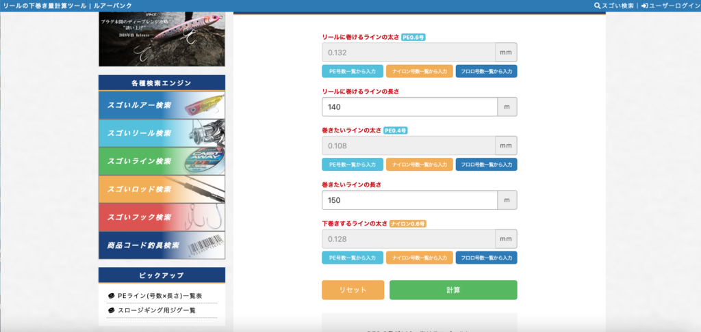
Task: Select ナイロン号数一覧から入力 under desired line thickness
Action: pos(419,165)
